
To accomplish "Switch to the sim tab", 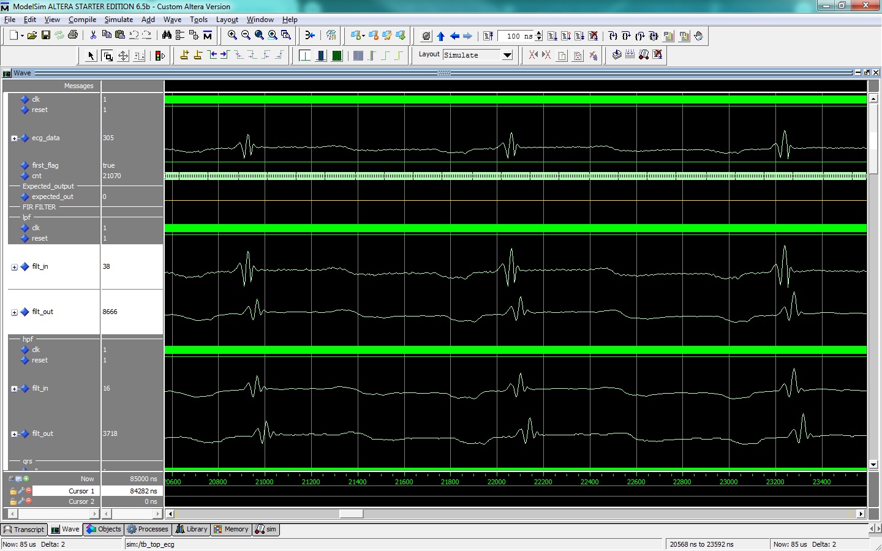I will point(266,530).
